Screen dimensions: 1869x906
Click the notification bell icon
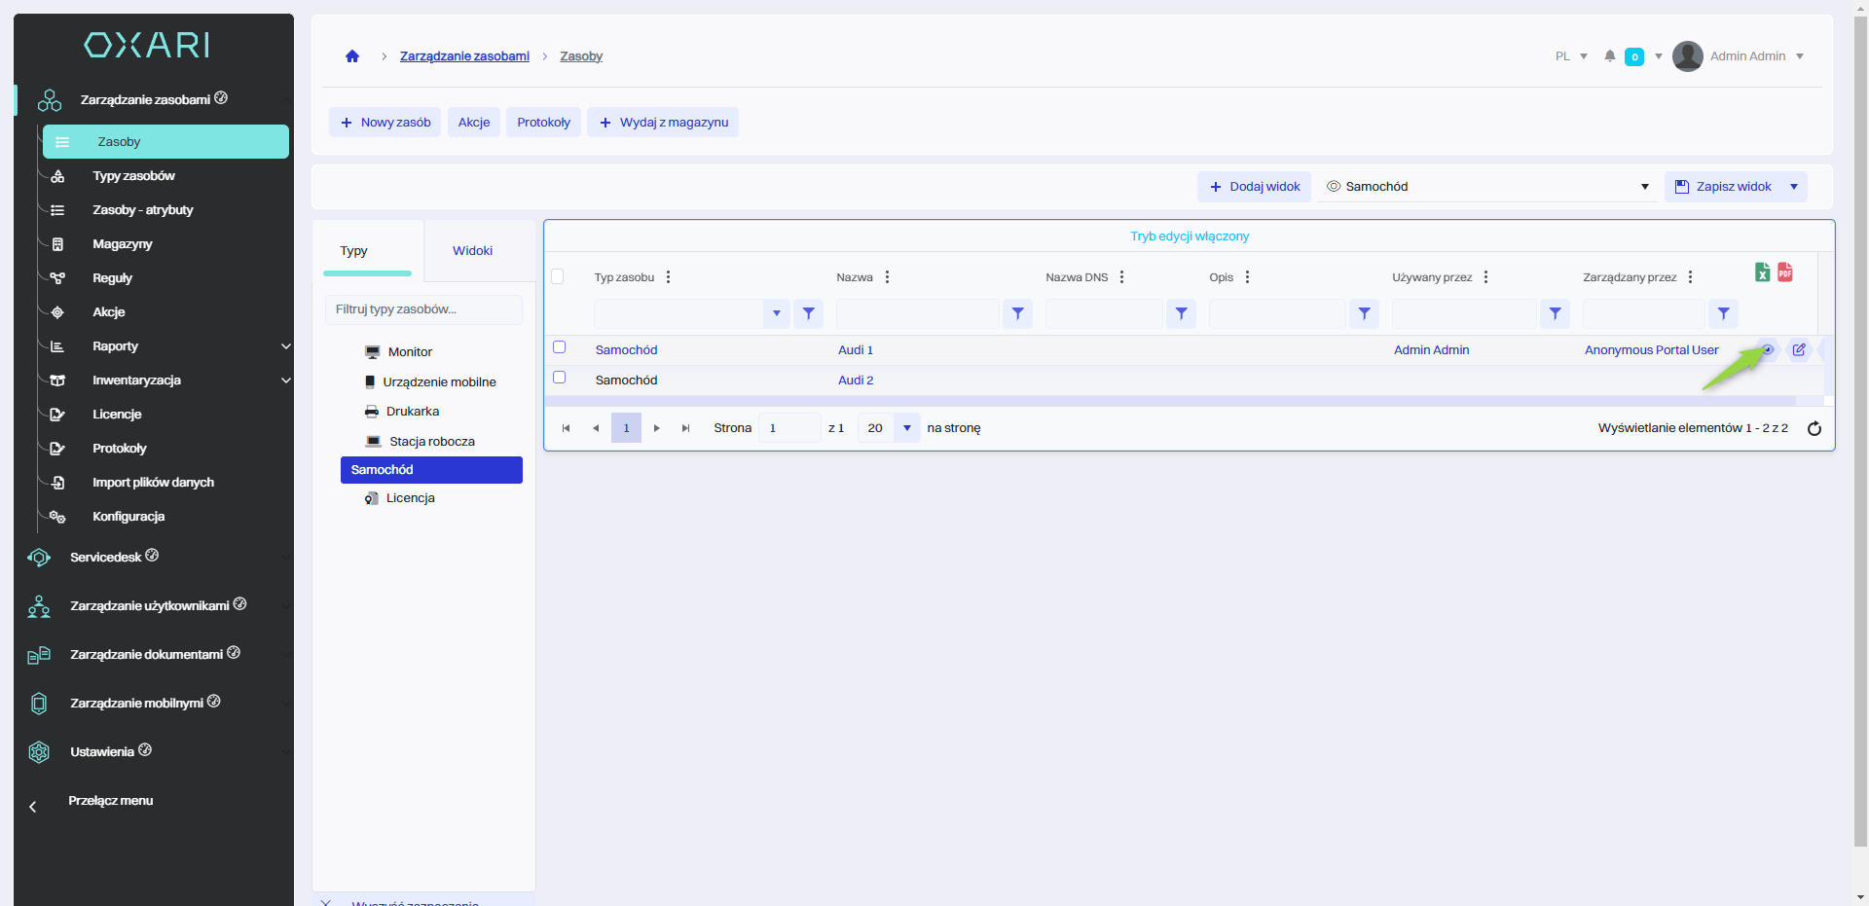point(1610,56)
